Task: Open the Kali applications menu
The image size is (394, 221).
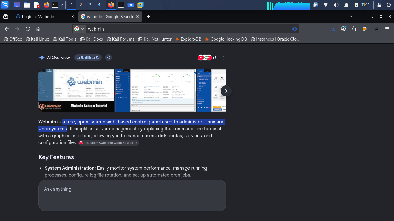Action: point(5,5)
